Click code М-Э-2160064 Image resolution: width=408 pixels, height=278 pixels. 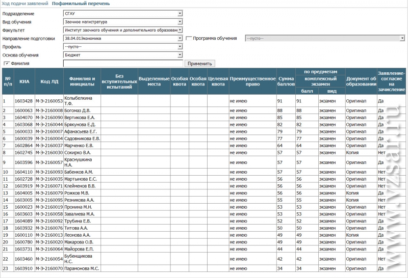point(49,249)
